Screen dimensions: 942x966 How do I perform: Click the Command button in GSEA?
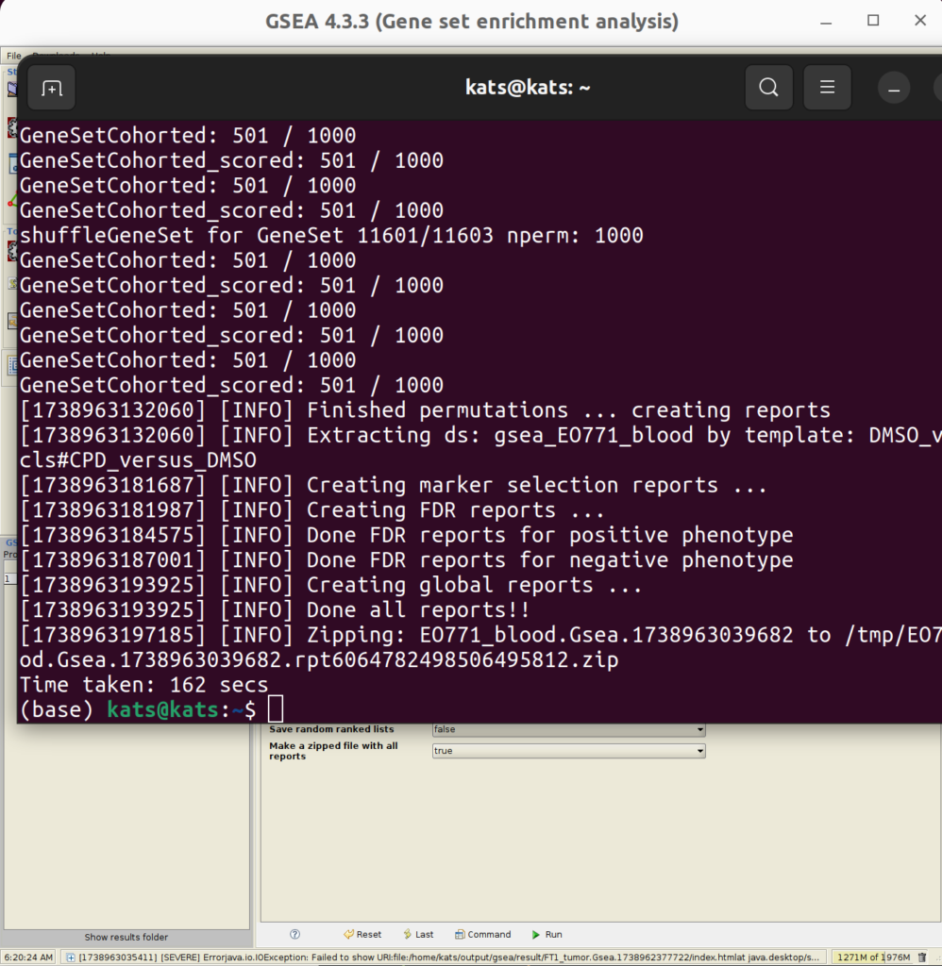tap(482, 935)
